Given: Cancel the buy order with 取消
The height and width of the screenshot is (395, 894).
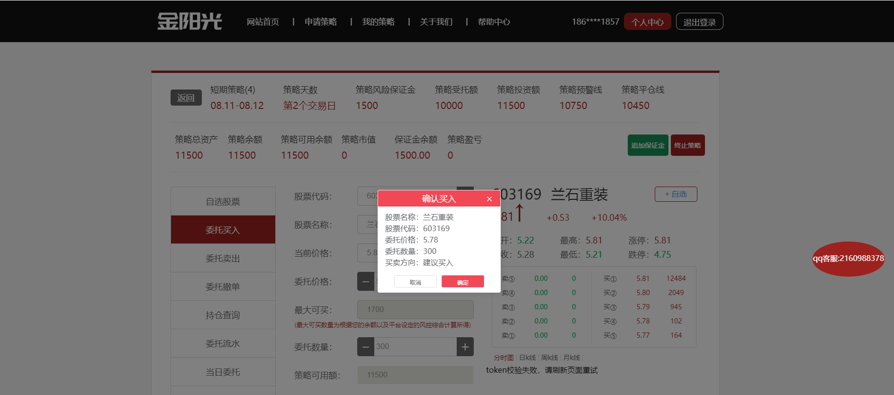Looking at the screenshot, I should click(415, 282).
